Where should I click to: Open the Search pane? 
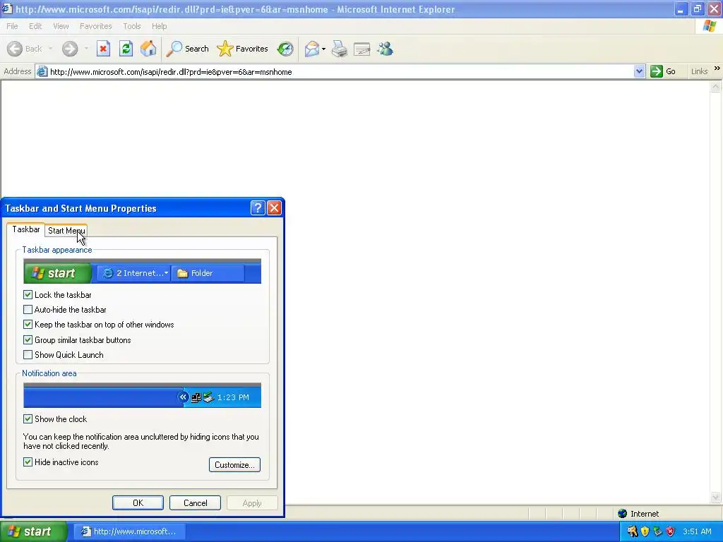click(x=187, y=49)
